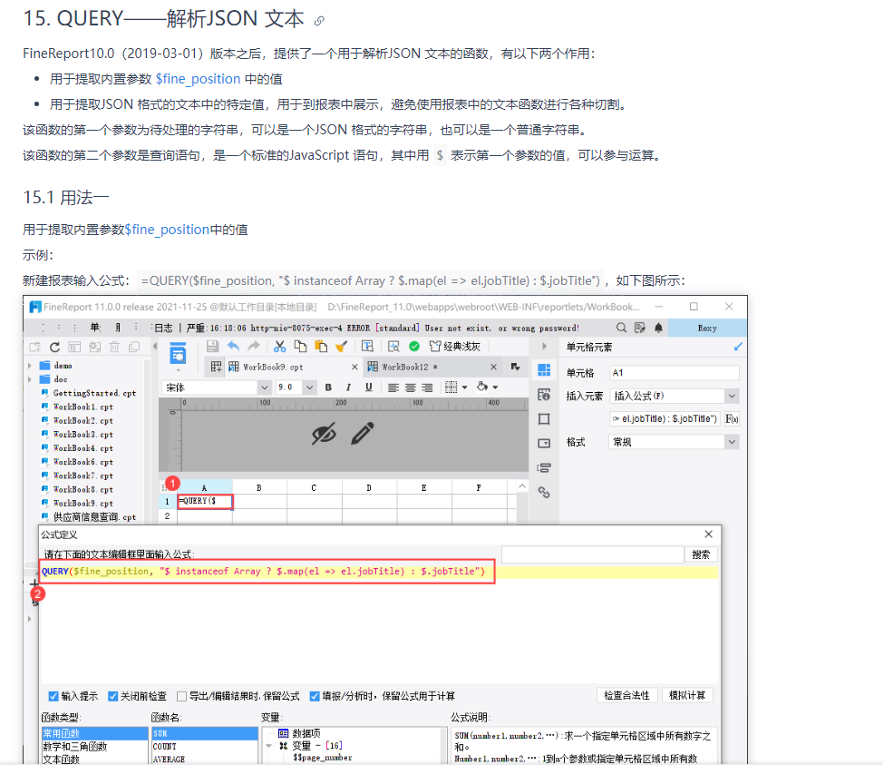883x765 pixels.
Task: Click the trash delete icon in file panel
Action: (114, 348)
